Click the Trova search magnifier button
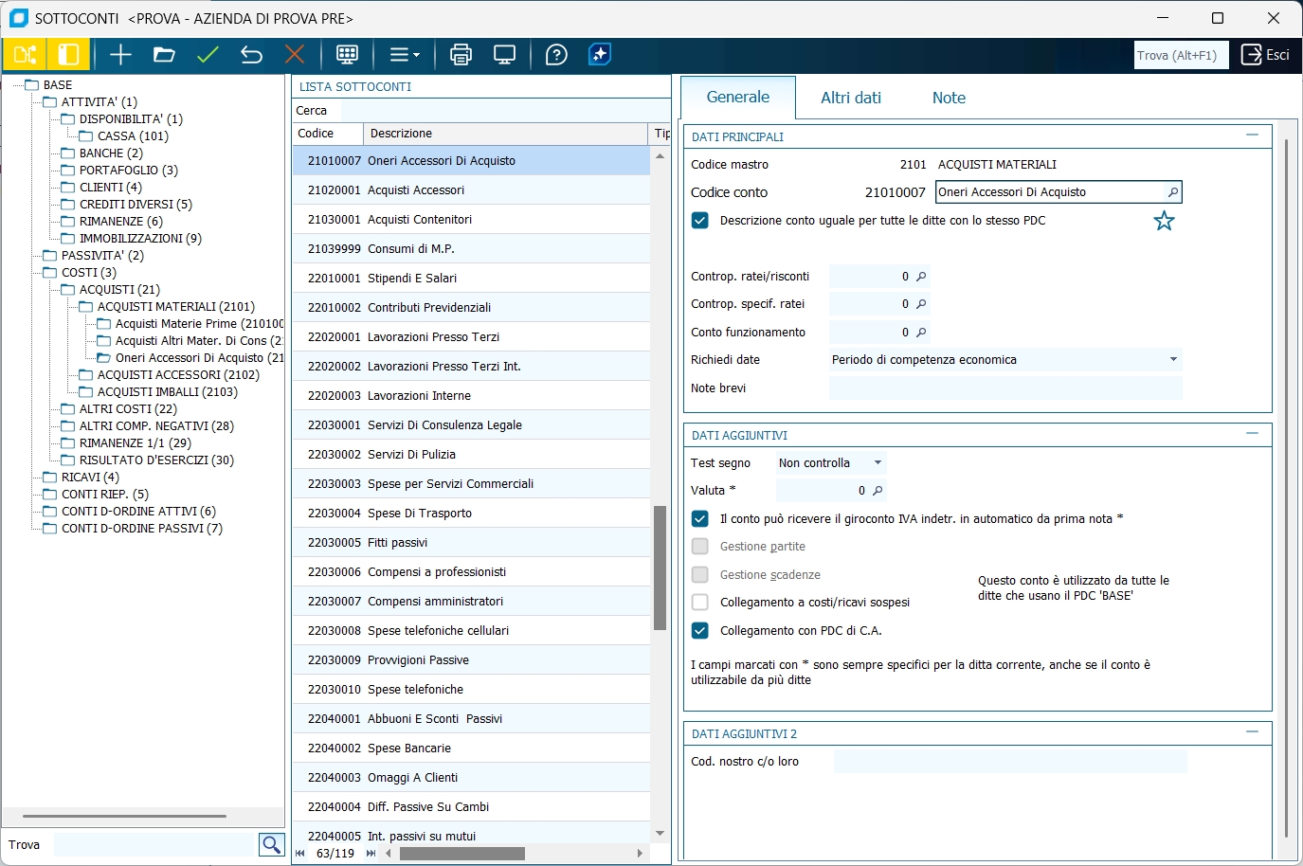 (271, 844)
